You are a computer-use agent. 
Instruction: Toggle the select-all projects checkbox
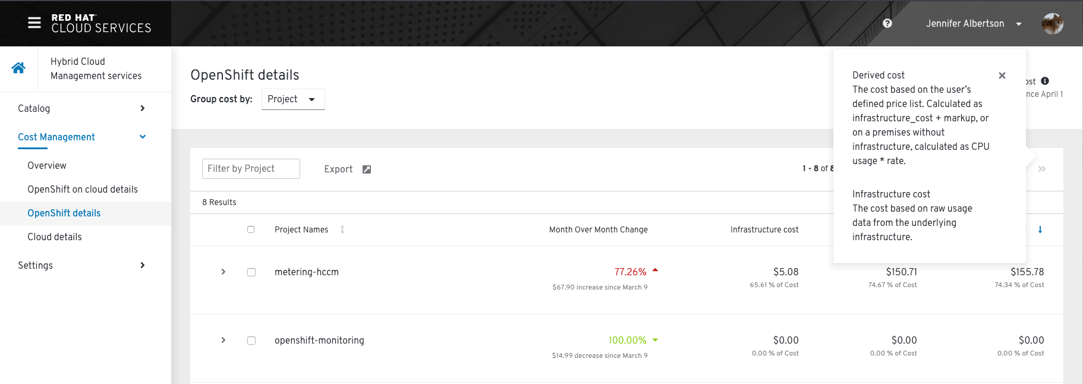coord(251,229)
